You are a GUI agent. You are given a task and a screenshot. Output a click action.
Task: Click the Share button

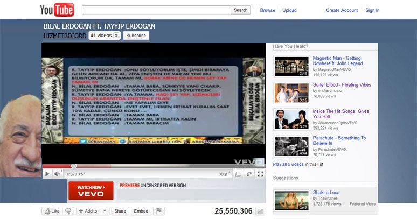(120, 211)
